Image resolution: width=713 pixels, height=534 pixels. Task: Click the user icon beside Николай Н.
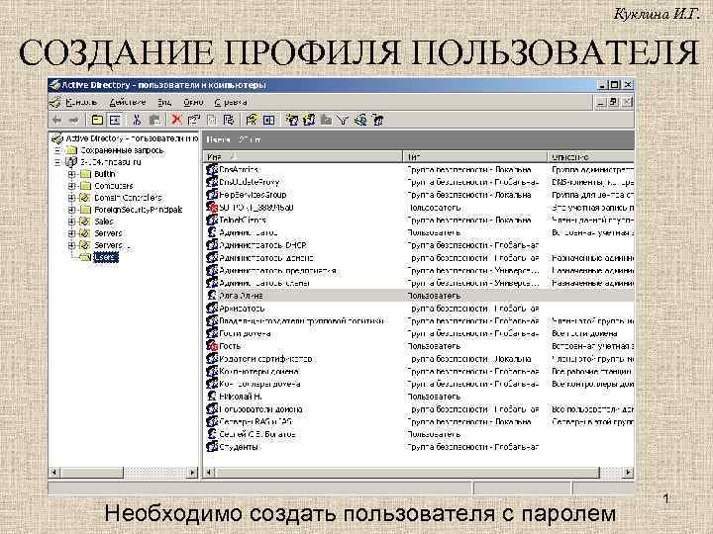point(212,397)
